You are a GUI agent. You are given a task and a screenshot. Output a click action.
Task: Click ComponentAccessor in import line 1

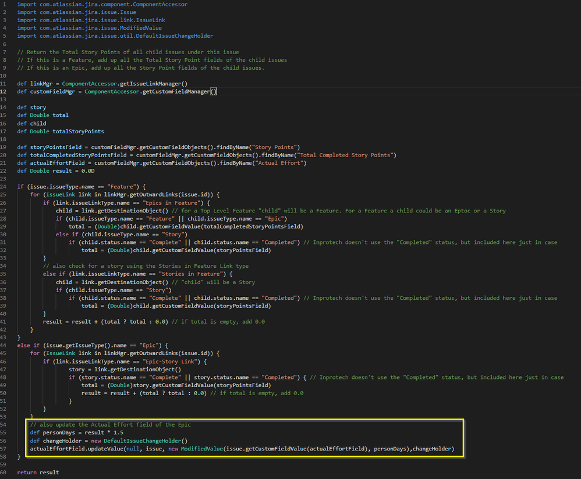tap(160, 5)
